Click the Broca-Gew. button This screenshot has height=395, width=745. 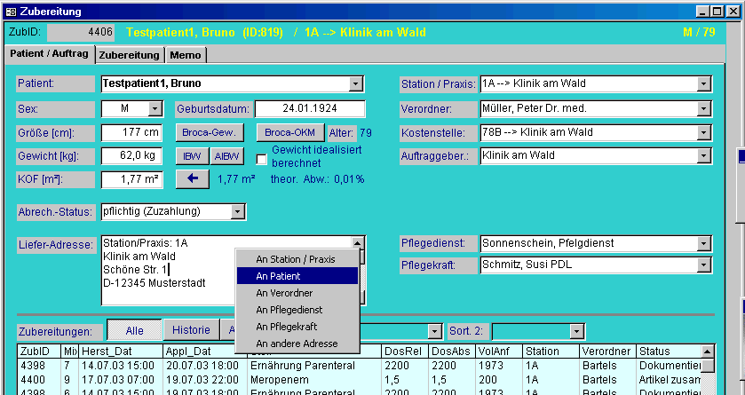[208, 132]
